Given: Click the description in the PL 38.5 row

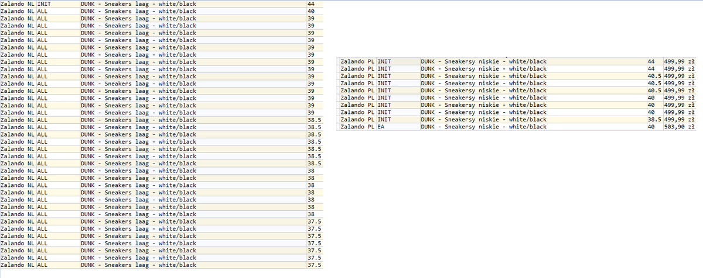Looking at the screenshot, I should click(533, 120).
